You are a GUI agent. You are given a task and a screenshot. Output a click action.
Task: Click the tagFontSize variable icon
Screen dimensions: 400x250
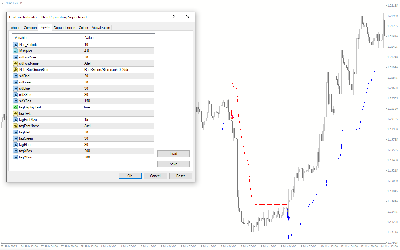tap(15, 120)
